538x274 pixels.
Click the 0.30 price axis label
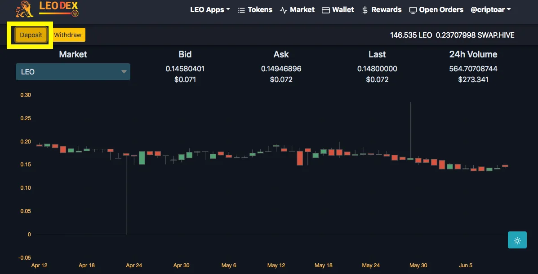26,95
